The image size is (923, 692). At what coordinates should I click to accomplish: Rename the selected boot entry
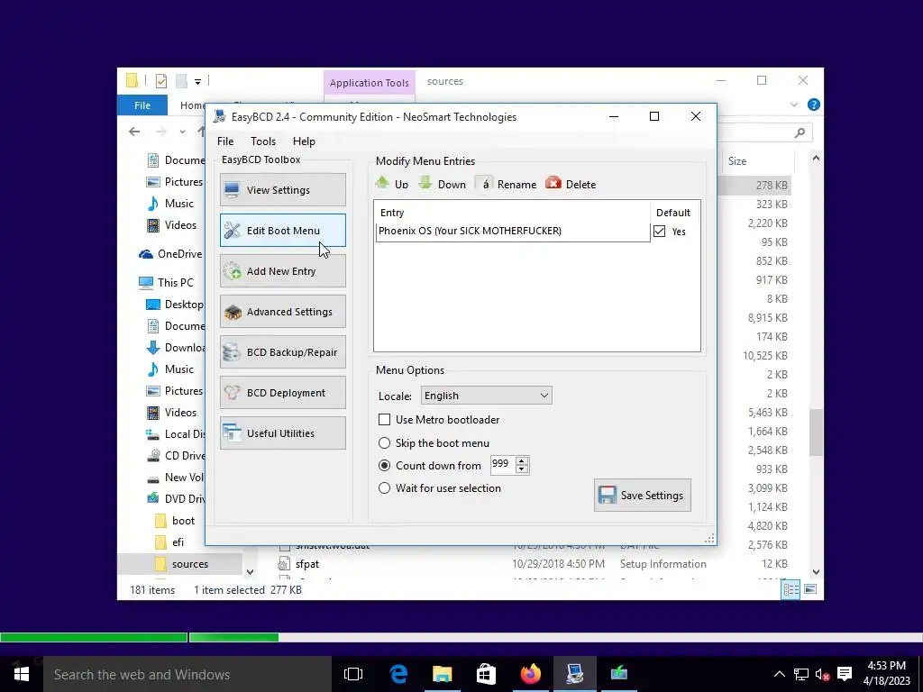coord(507,184)
